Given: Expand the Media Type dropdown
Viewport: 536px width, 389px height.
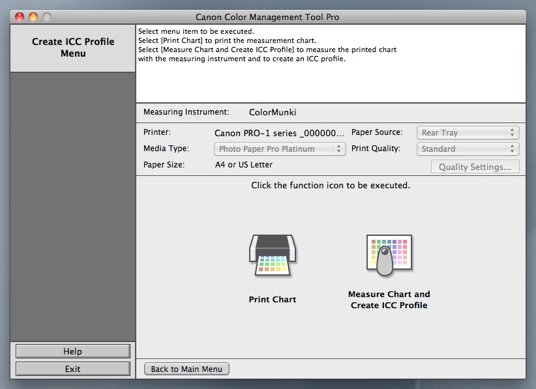Looking at the screenshot, I should [280, 149].
